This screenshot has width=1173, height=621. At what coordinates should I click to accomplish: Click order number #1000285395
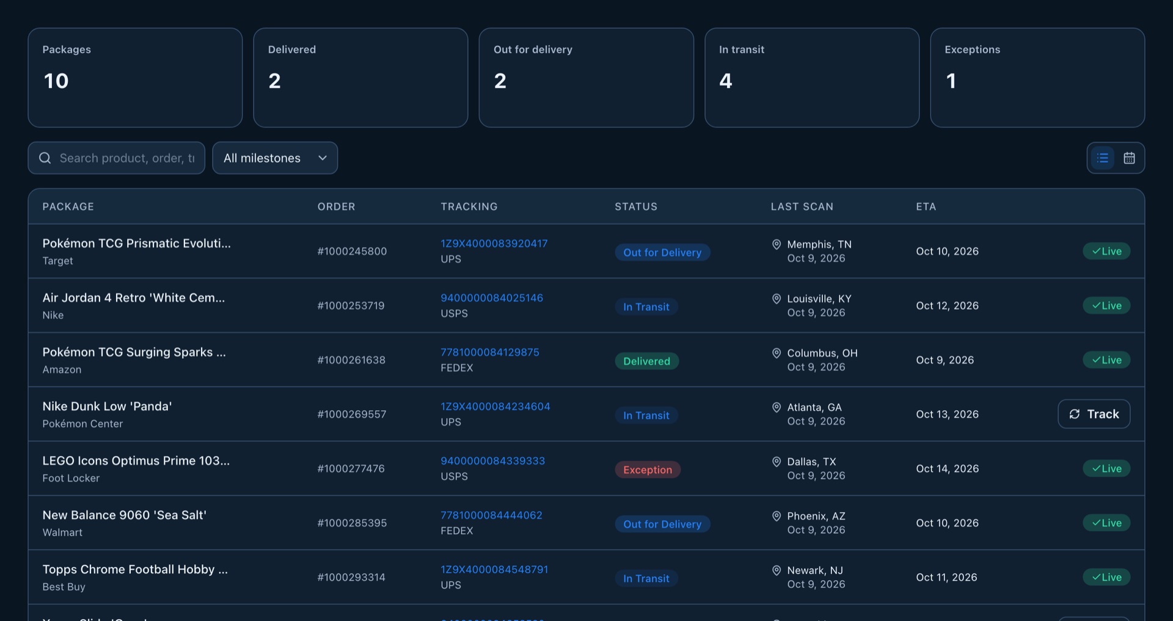[352, 523]
